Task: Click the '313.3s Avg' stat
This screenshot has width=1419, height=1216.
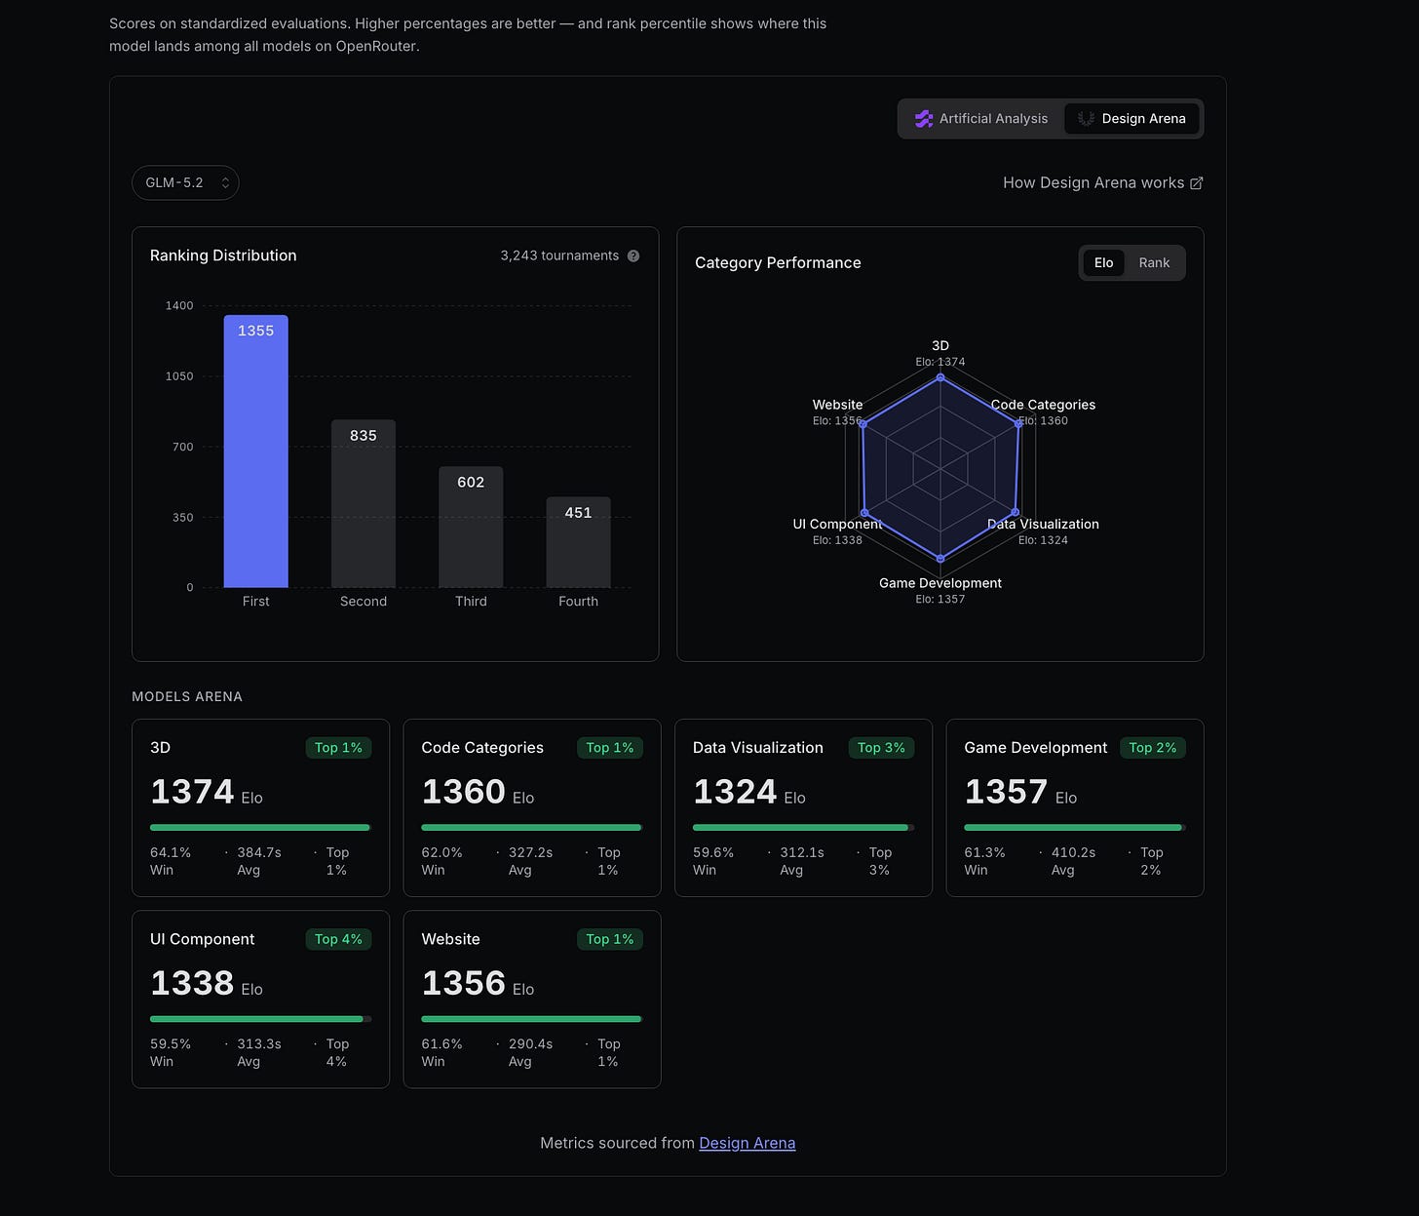Action: point(259,1052)
